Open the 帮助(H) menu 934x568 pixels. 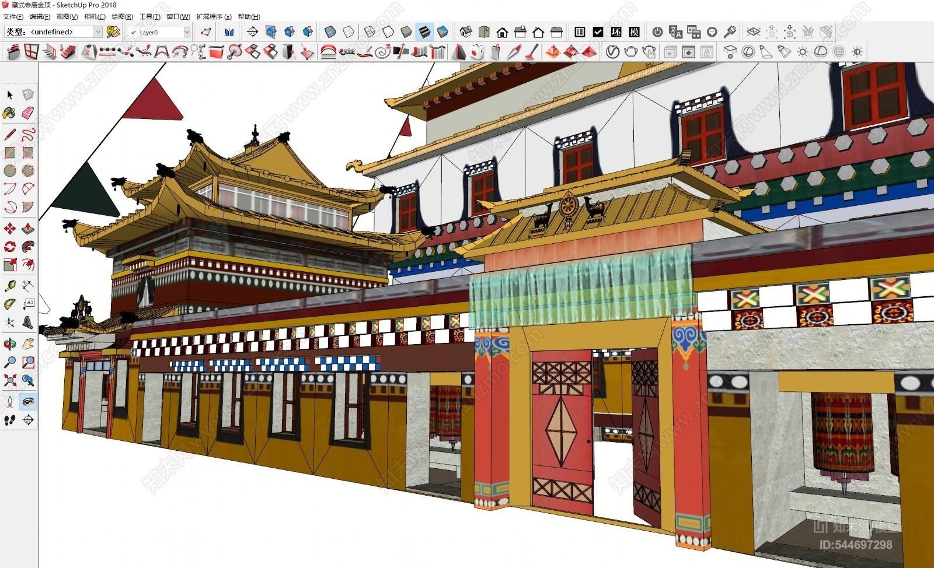pyautogui.click(x=249, y=17)
